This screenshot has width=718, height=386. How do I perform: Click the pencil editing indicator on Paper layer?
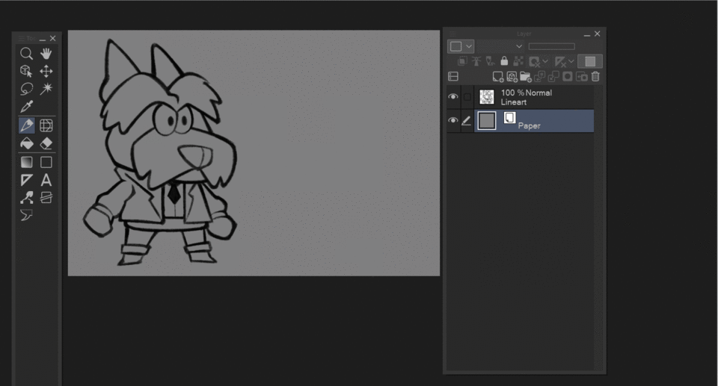coord(466,121)
